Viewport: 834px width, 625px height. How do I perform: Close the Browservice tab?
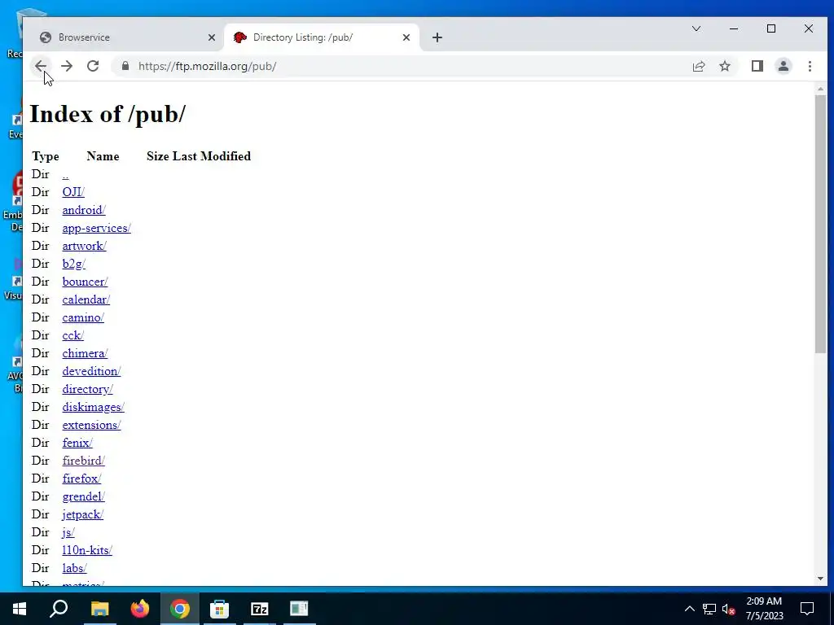(212, 37)
